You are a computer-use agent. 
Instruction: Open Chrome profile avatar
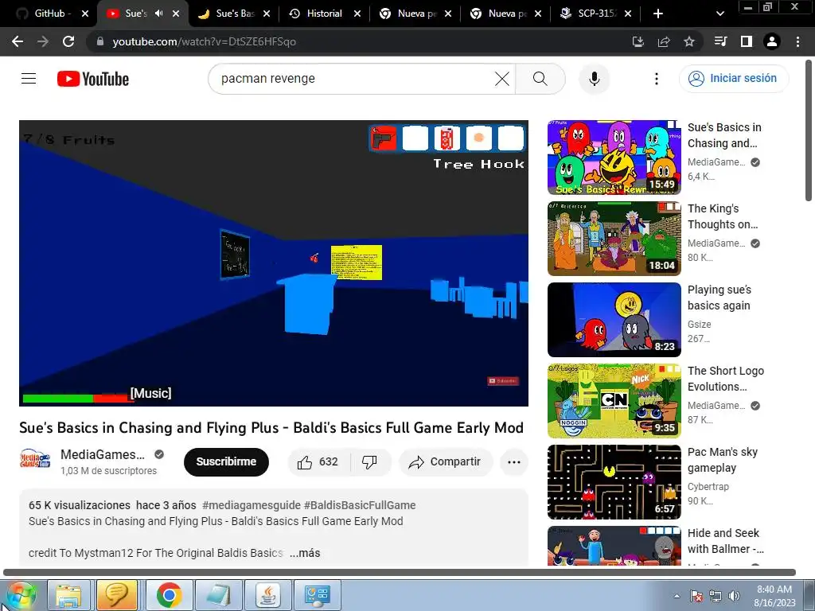pos(772,41)
